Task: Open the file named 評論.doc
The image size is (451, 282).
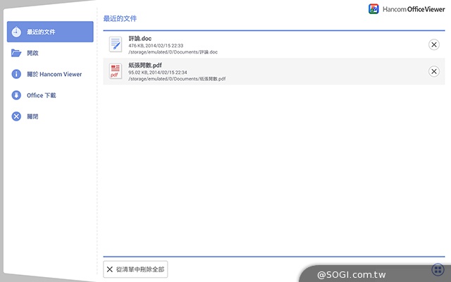Action: [140, 39]
